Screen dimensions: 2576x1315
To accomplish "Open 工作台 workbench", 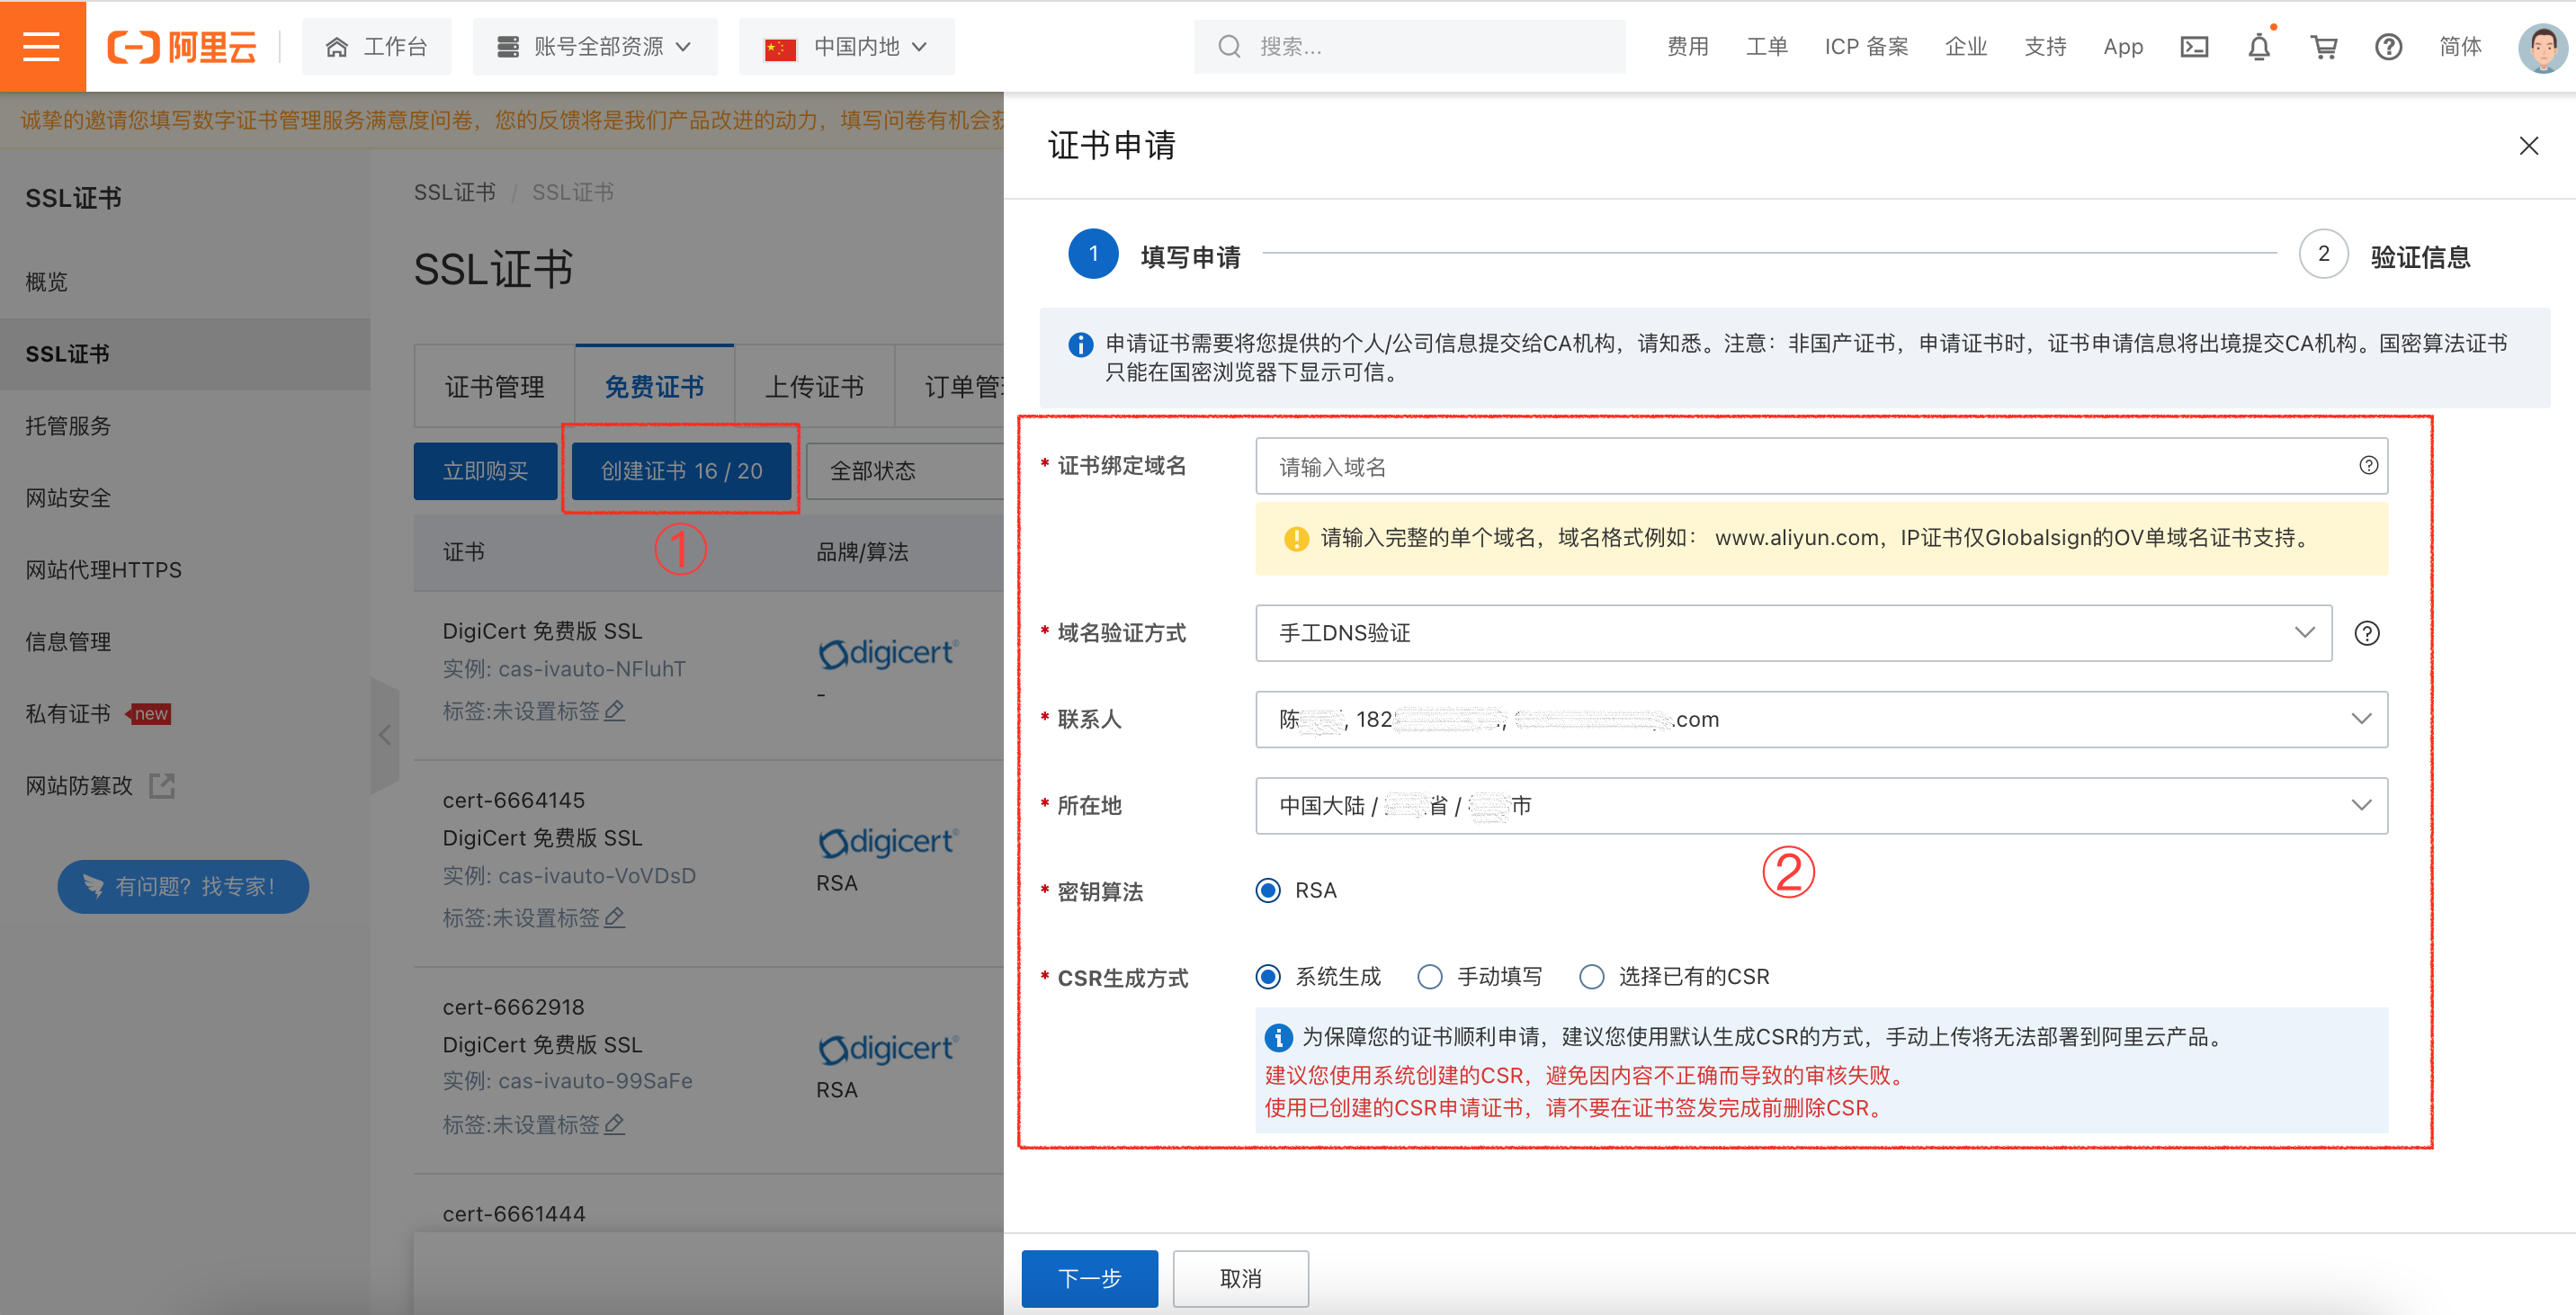I will 376,47.
